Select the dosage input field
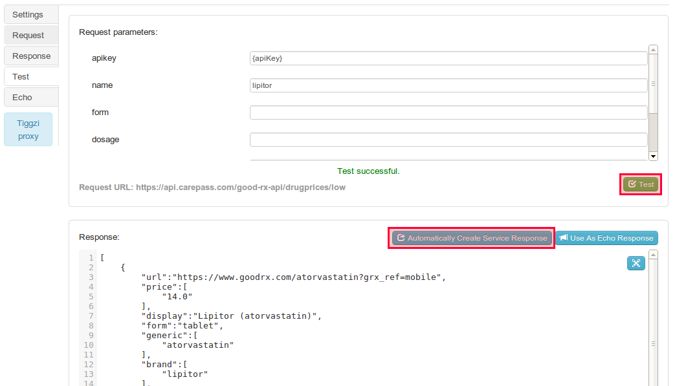The width and height of the screenshot is (675, 386). point(448,140)
